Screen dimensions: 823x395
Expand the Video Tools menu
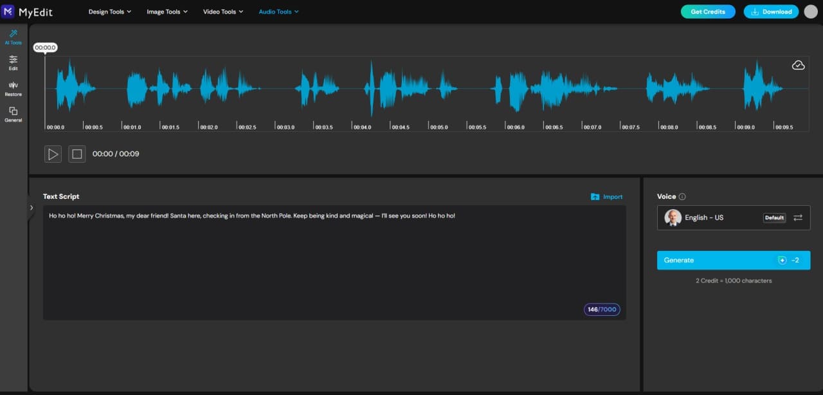pos(223,12)
